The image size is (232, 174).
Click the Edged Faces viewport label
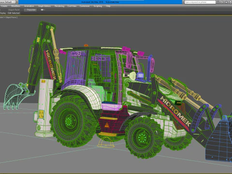tap(11, 17)
